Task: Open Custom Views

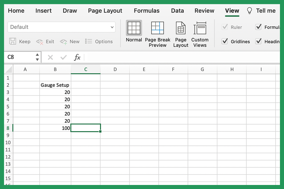Action: pyautogui.click(x=200, y=34)
